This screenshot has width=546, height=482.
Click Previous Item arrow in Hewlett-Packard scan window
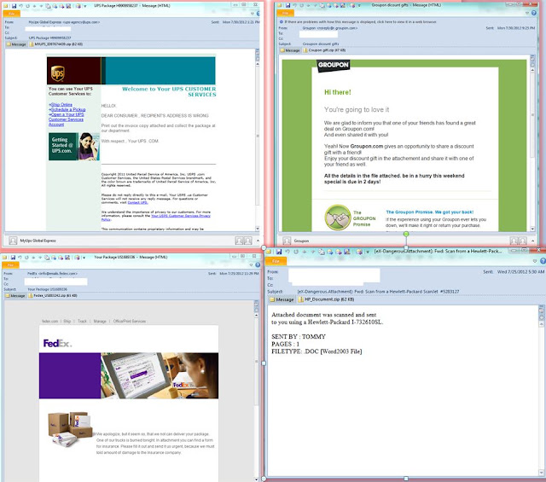pyautogui.click(x=305, y=252)
